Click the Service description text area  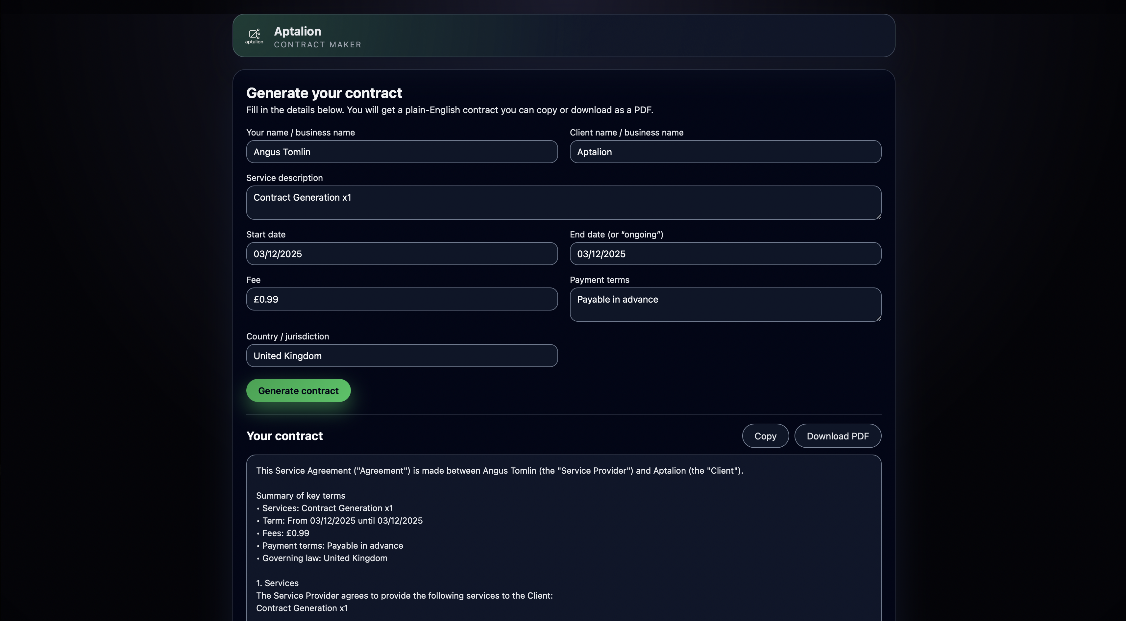click(563, 203)
